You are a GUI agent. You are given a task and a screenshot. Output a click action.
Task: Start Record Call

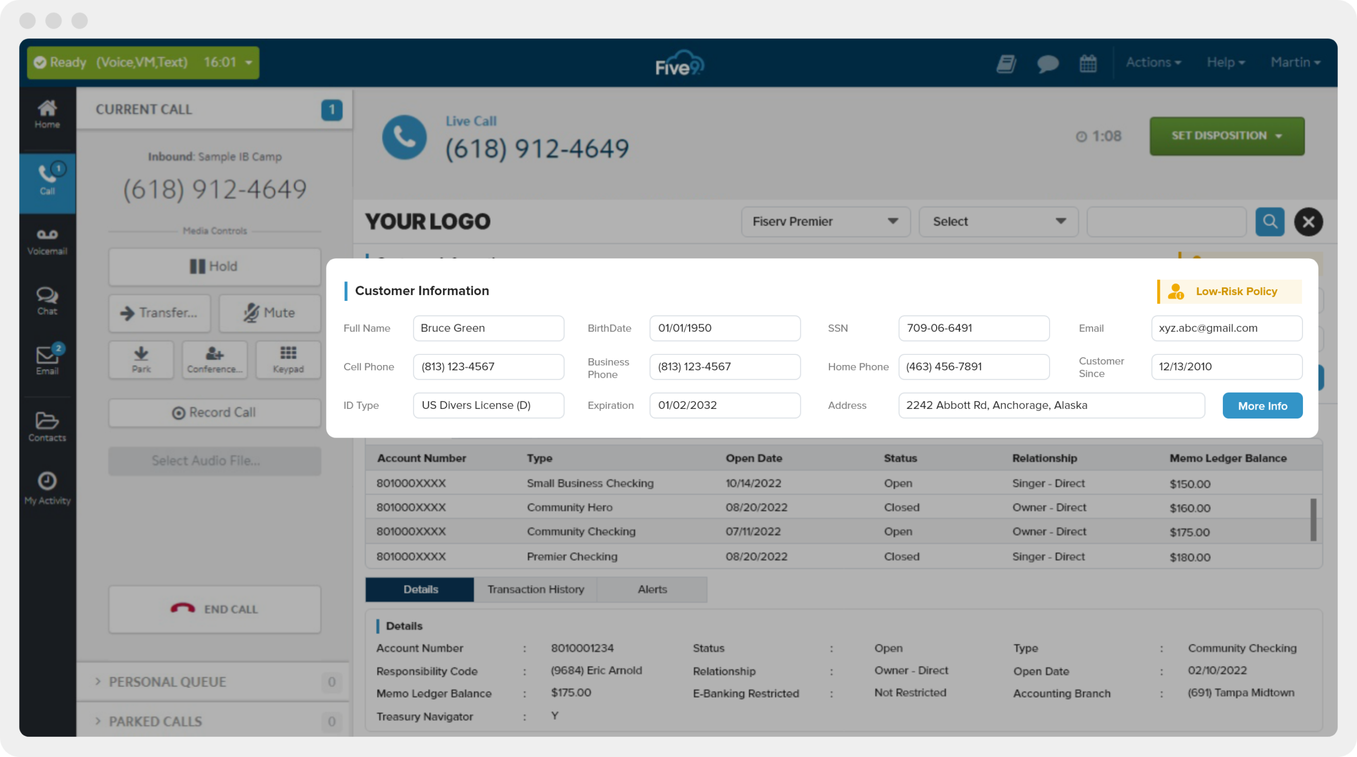215,413
